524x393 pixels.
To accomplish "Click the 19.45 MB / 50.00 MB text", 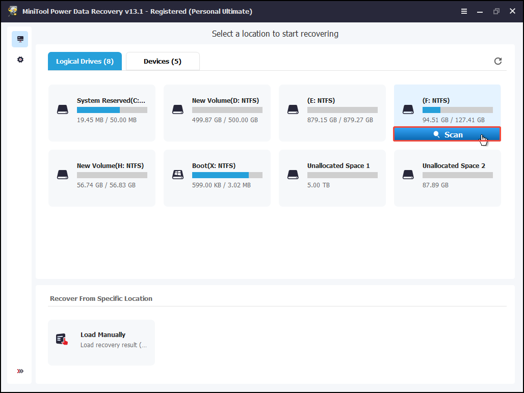I will 107,120.
